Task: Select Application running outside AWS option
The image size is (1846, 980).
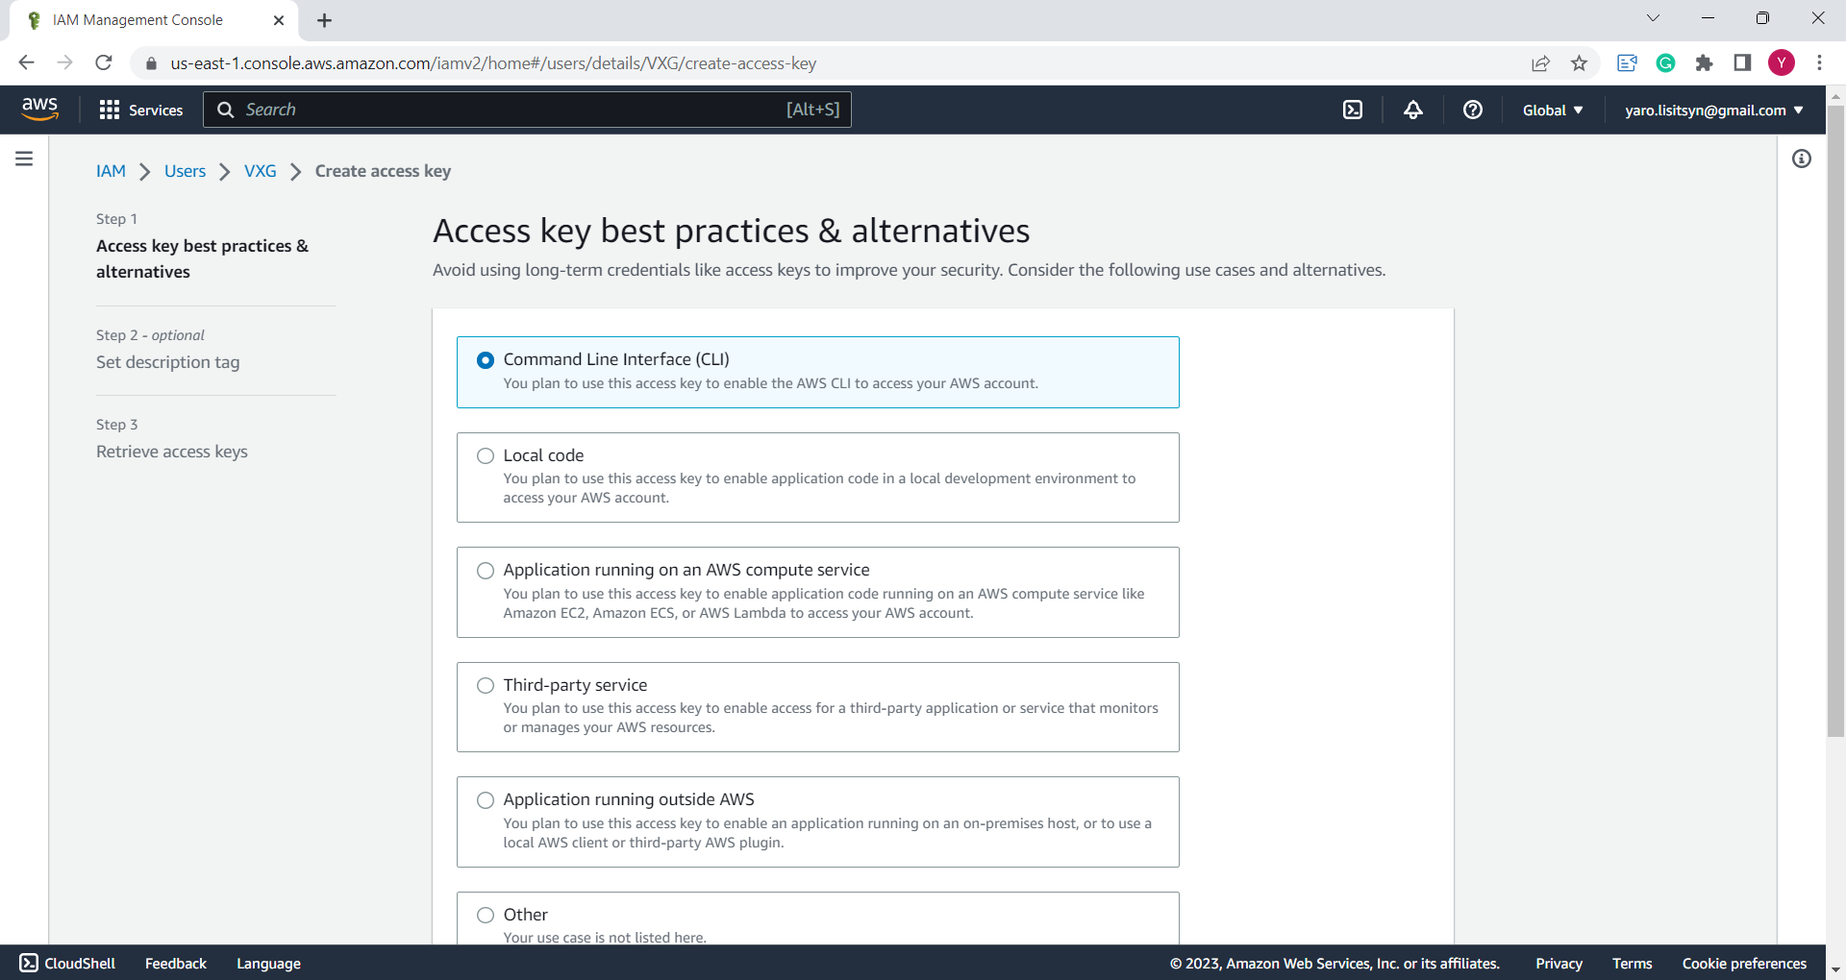Action: point(486,800)
